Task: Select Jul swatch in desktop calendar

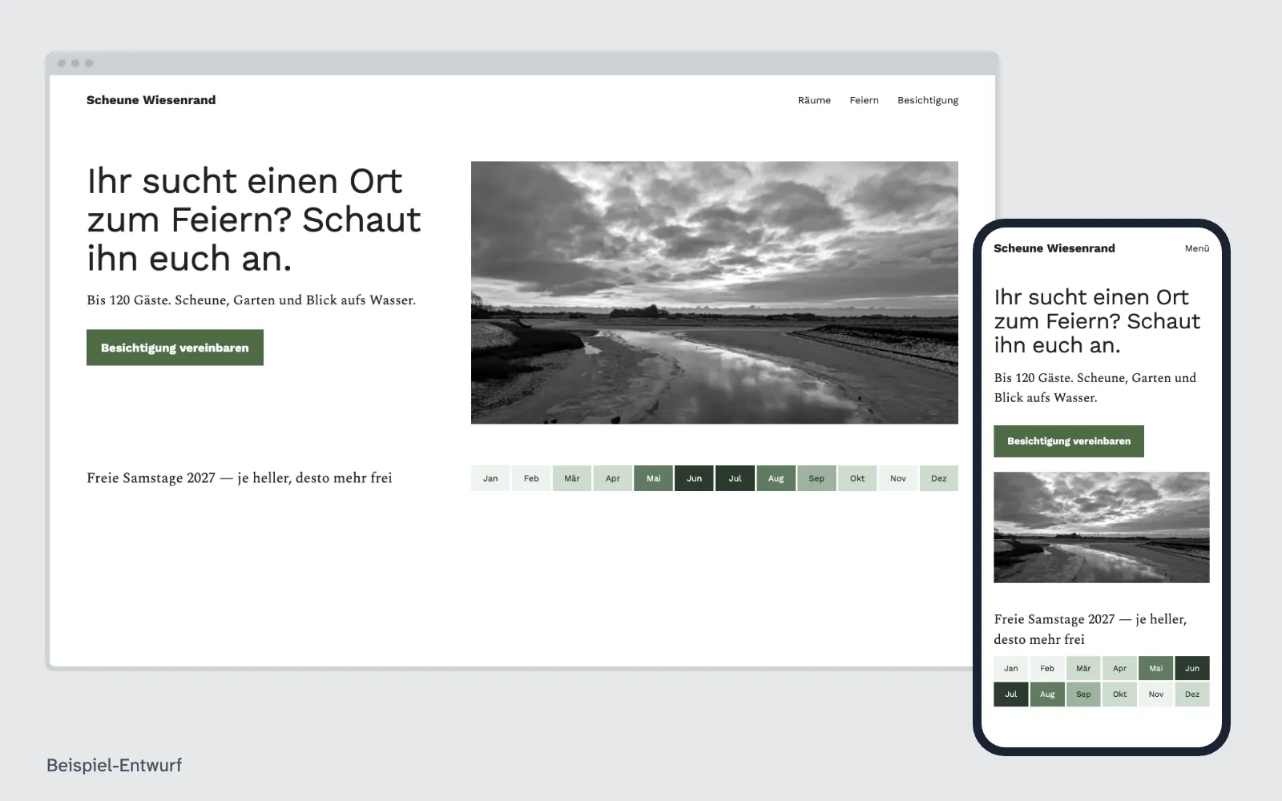Action: [736, 478]
